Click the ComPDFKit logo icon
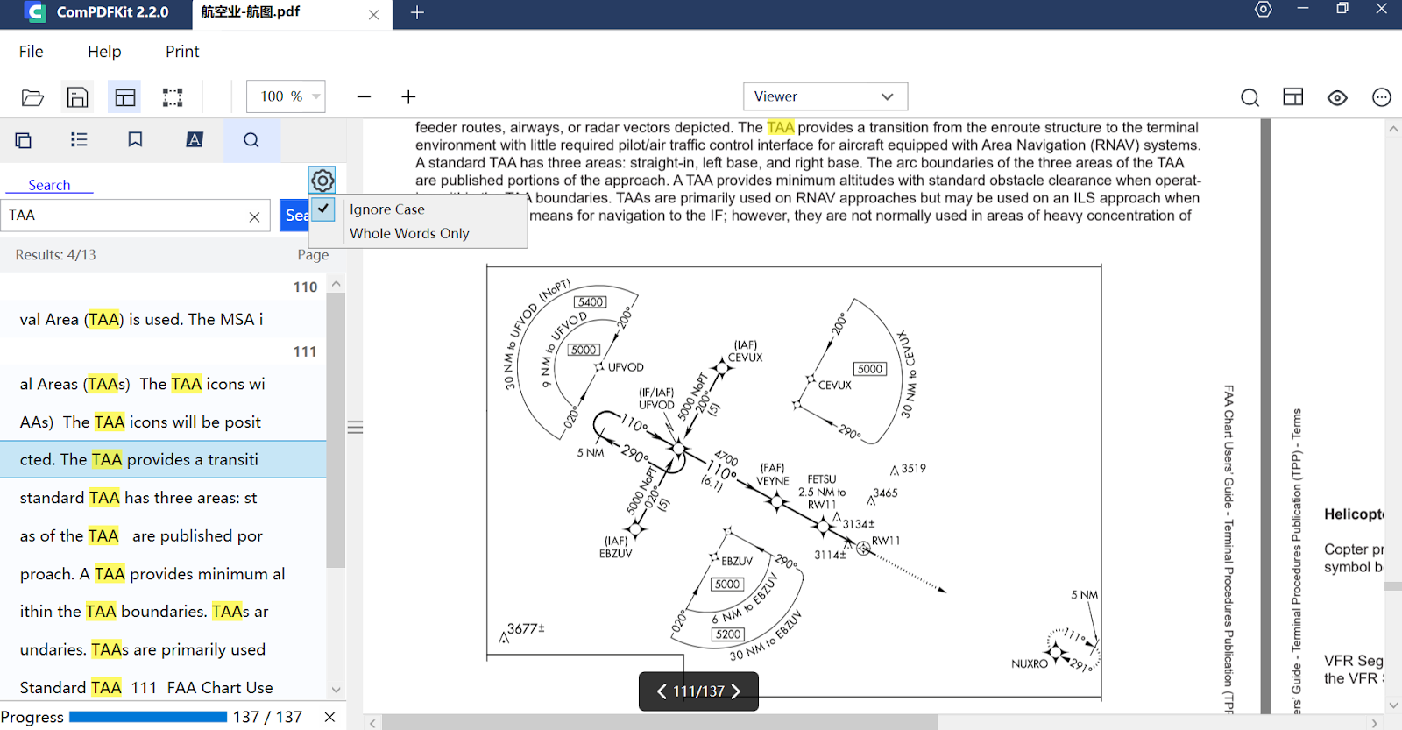This screenshot has width=1402, height=730. point(35,12)
